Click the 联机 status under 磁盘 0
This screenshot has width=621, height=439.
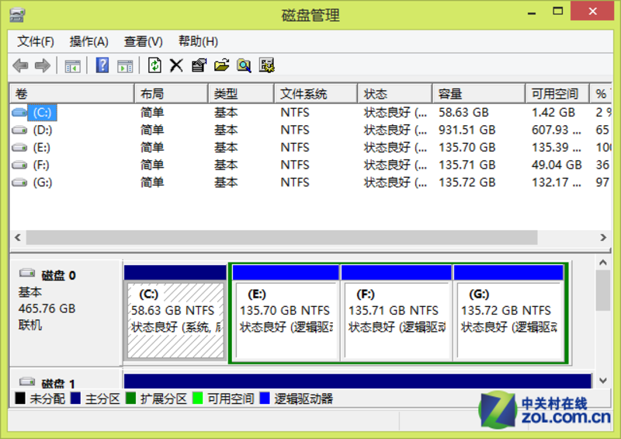[x=30, y=326]
